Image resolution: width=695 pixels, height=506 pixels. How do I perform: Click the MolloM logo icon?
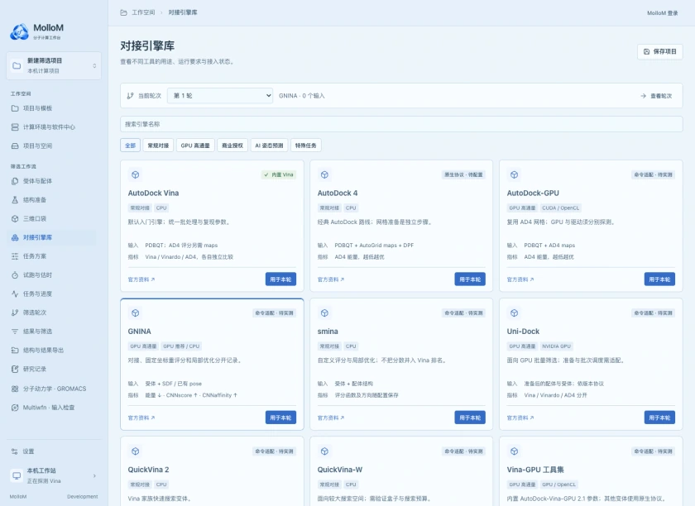pos(20,32)
